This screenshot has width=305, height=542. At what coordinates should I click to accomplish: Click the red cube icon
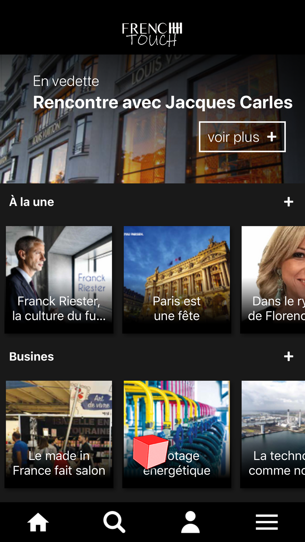150,451
